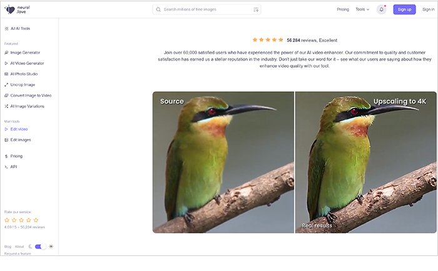The image size is (438, 271).
Task: Click the Image Generator sidebar icon
Action: pyautogui.click(x=6, y=52)
